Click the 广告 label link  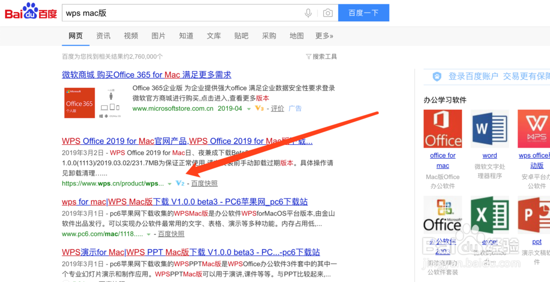pyautogui.click(x=295, y=109)
